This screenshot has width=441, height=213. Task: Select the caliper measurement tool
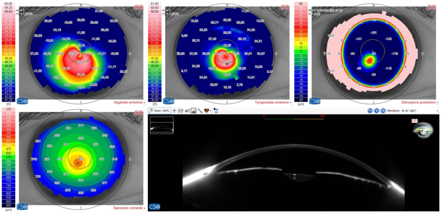(181, 111)
